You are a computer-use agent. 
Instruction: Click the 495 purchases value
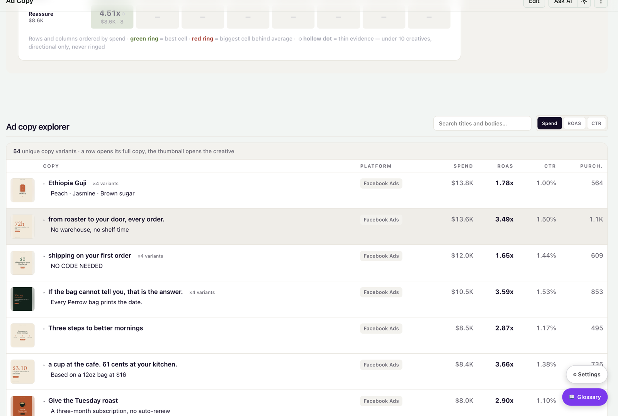pos(597,328)
